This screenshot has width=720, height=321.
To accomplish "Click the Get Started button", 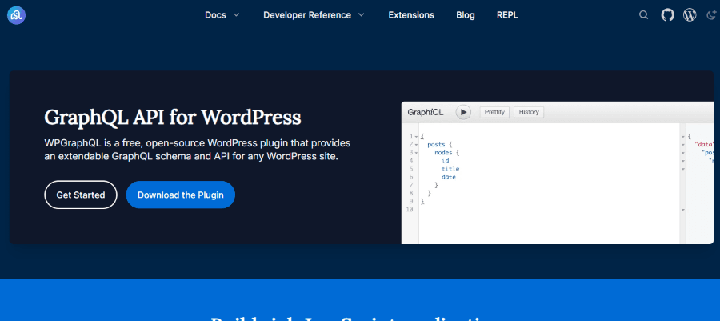I will click(x=81, y=195).
